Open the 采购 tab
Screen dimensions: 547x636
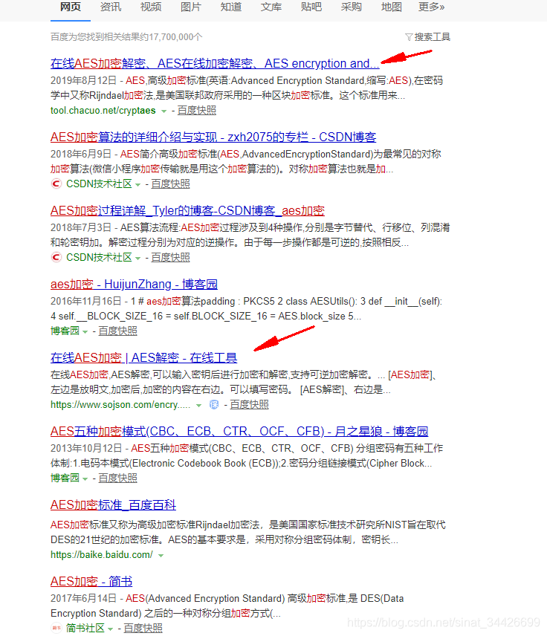352,7
